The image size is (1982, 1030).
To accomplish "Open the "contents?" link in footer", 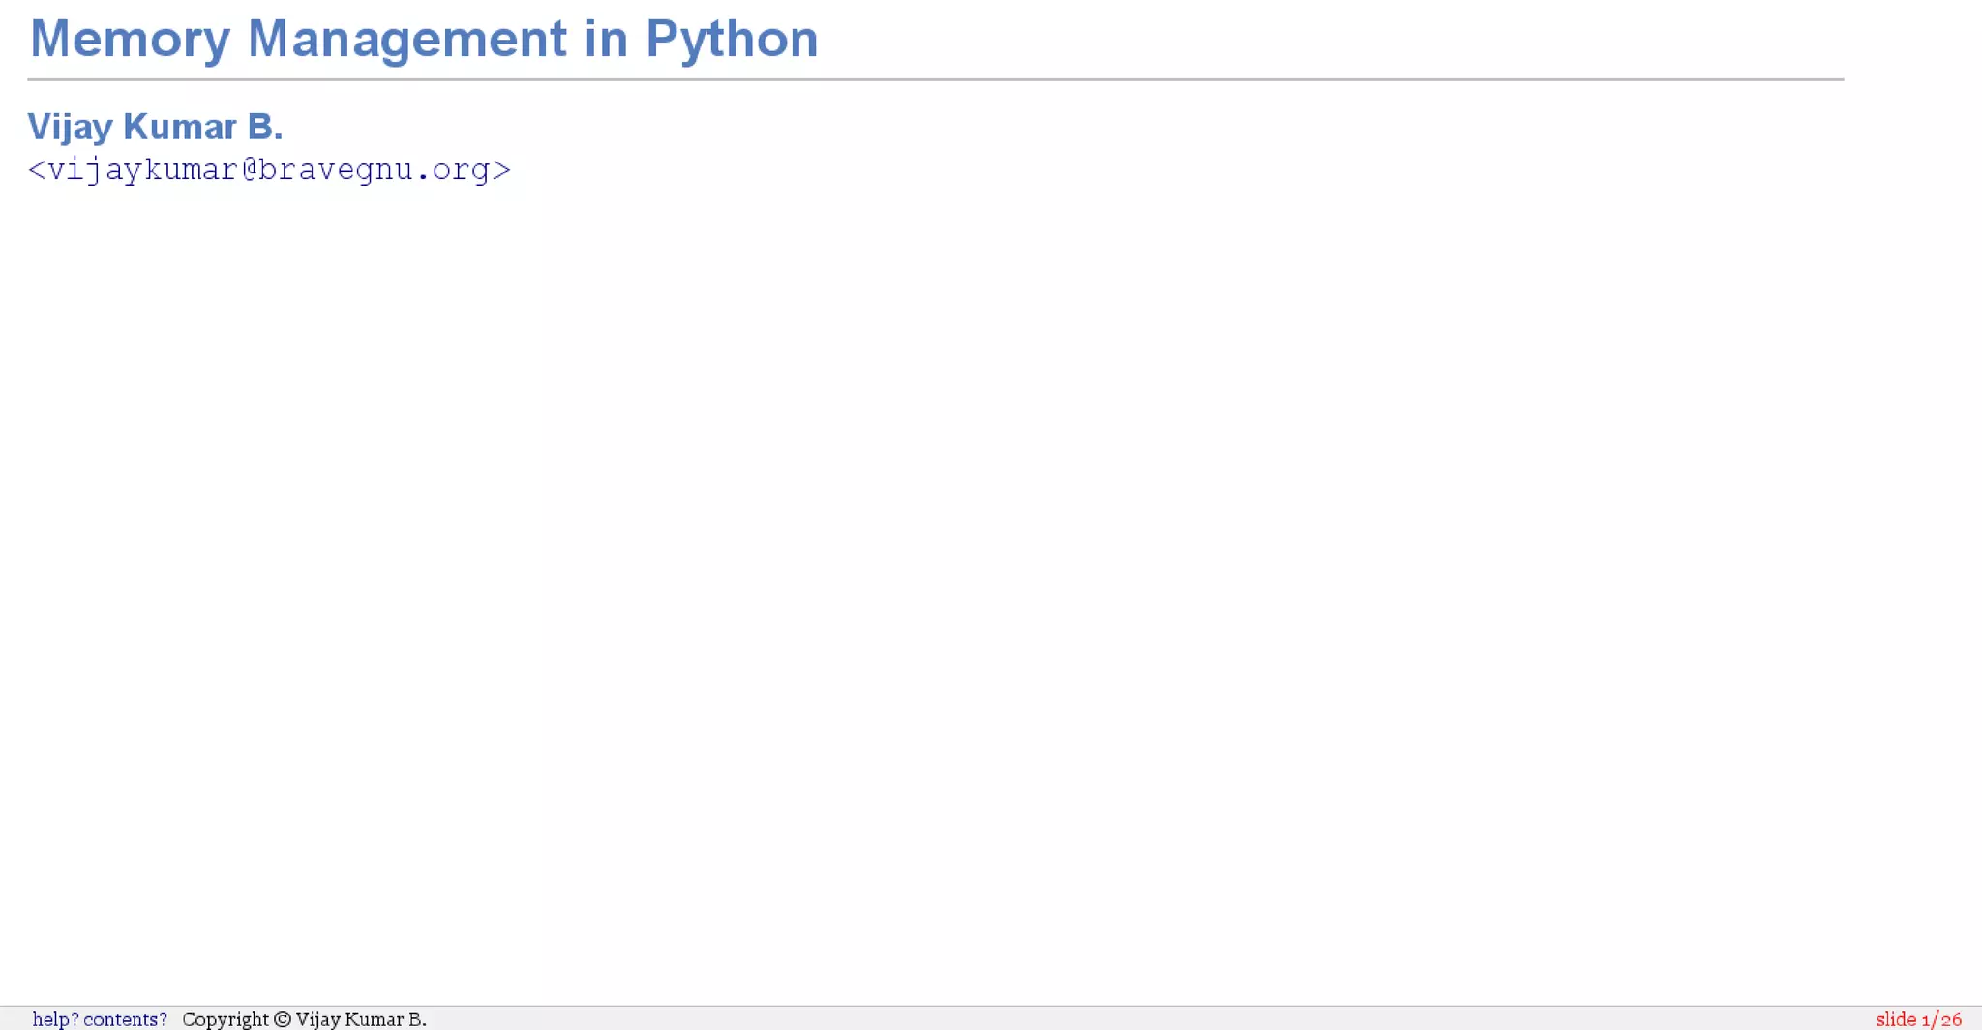I will coord(124,1019).
